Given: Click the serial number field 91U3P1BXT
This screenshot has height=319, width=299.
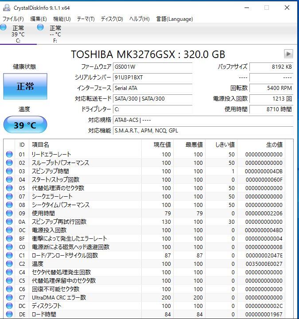Looking at the screenshot, I should 152,77.
